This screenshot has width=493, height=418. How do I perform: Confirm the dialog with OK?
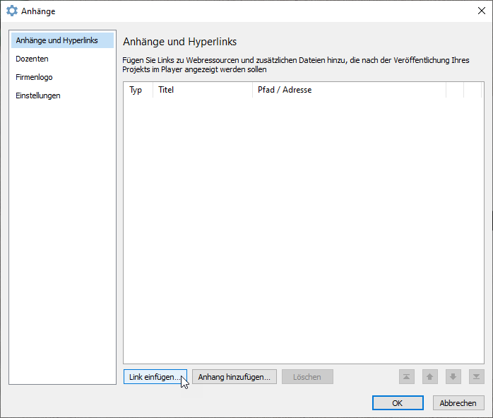(x=398, y=402)
